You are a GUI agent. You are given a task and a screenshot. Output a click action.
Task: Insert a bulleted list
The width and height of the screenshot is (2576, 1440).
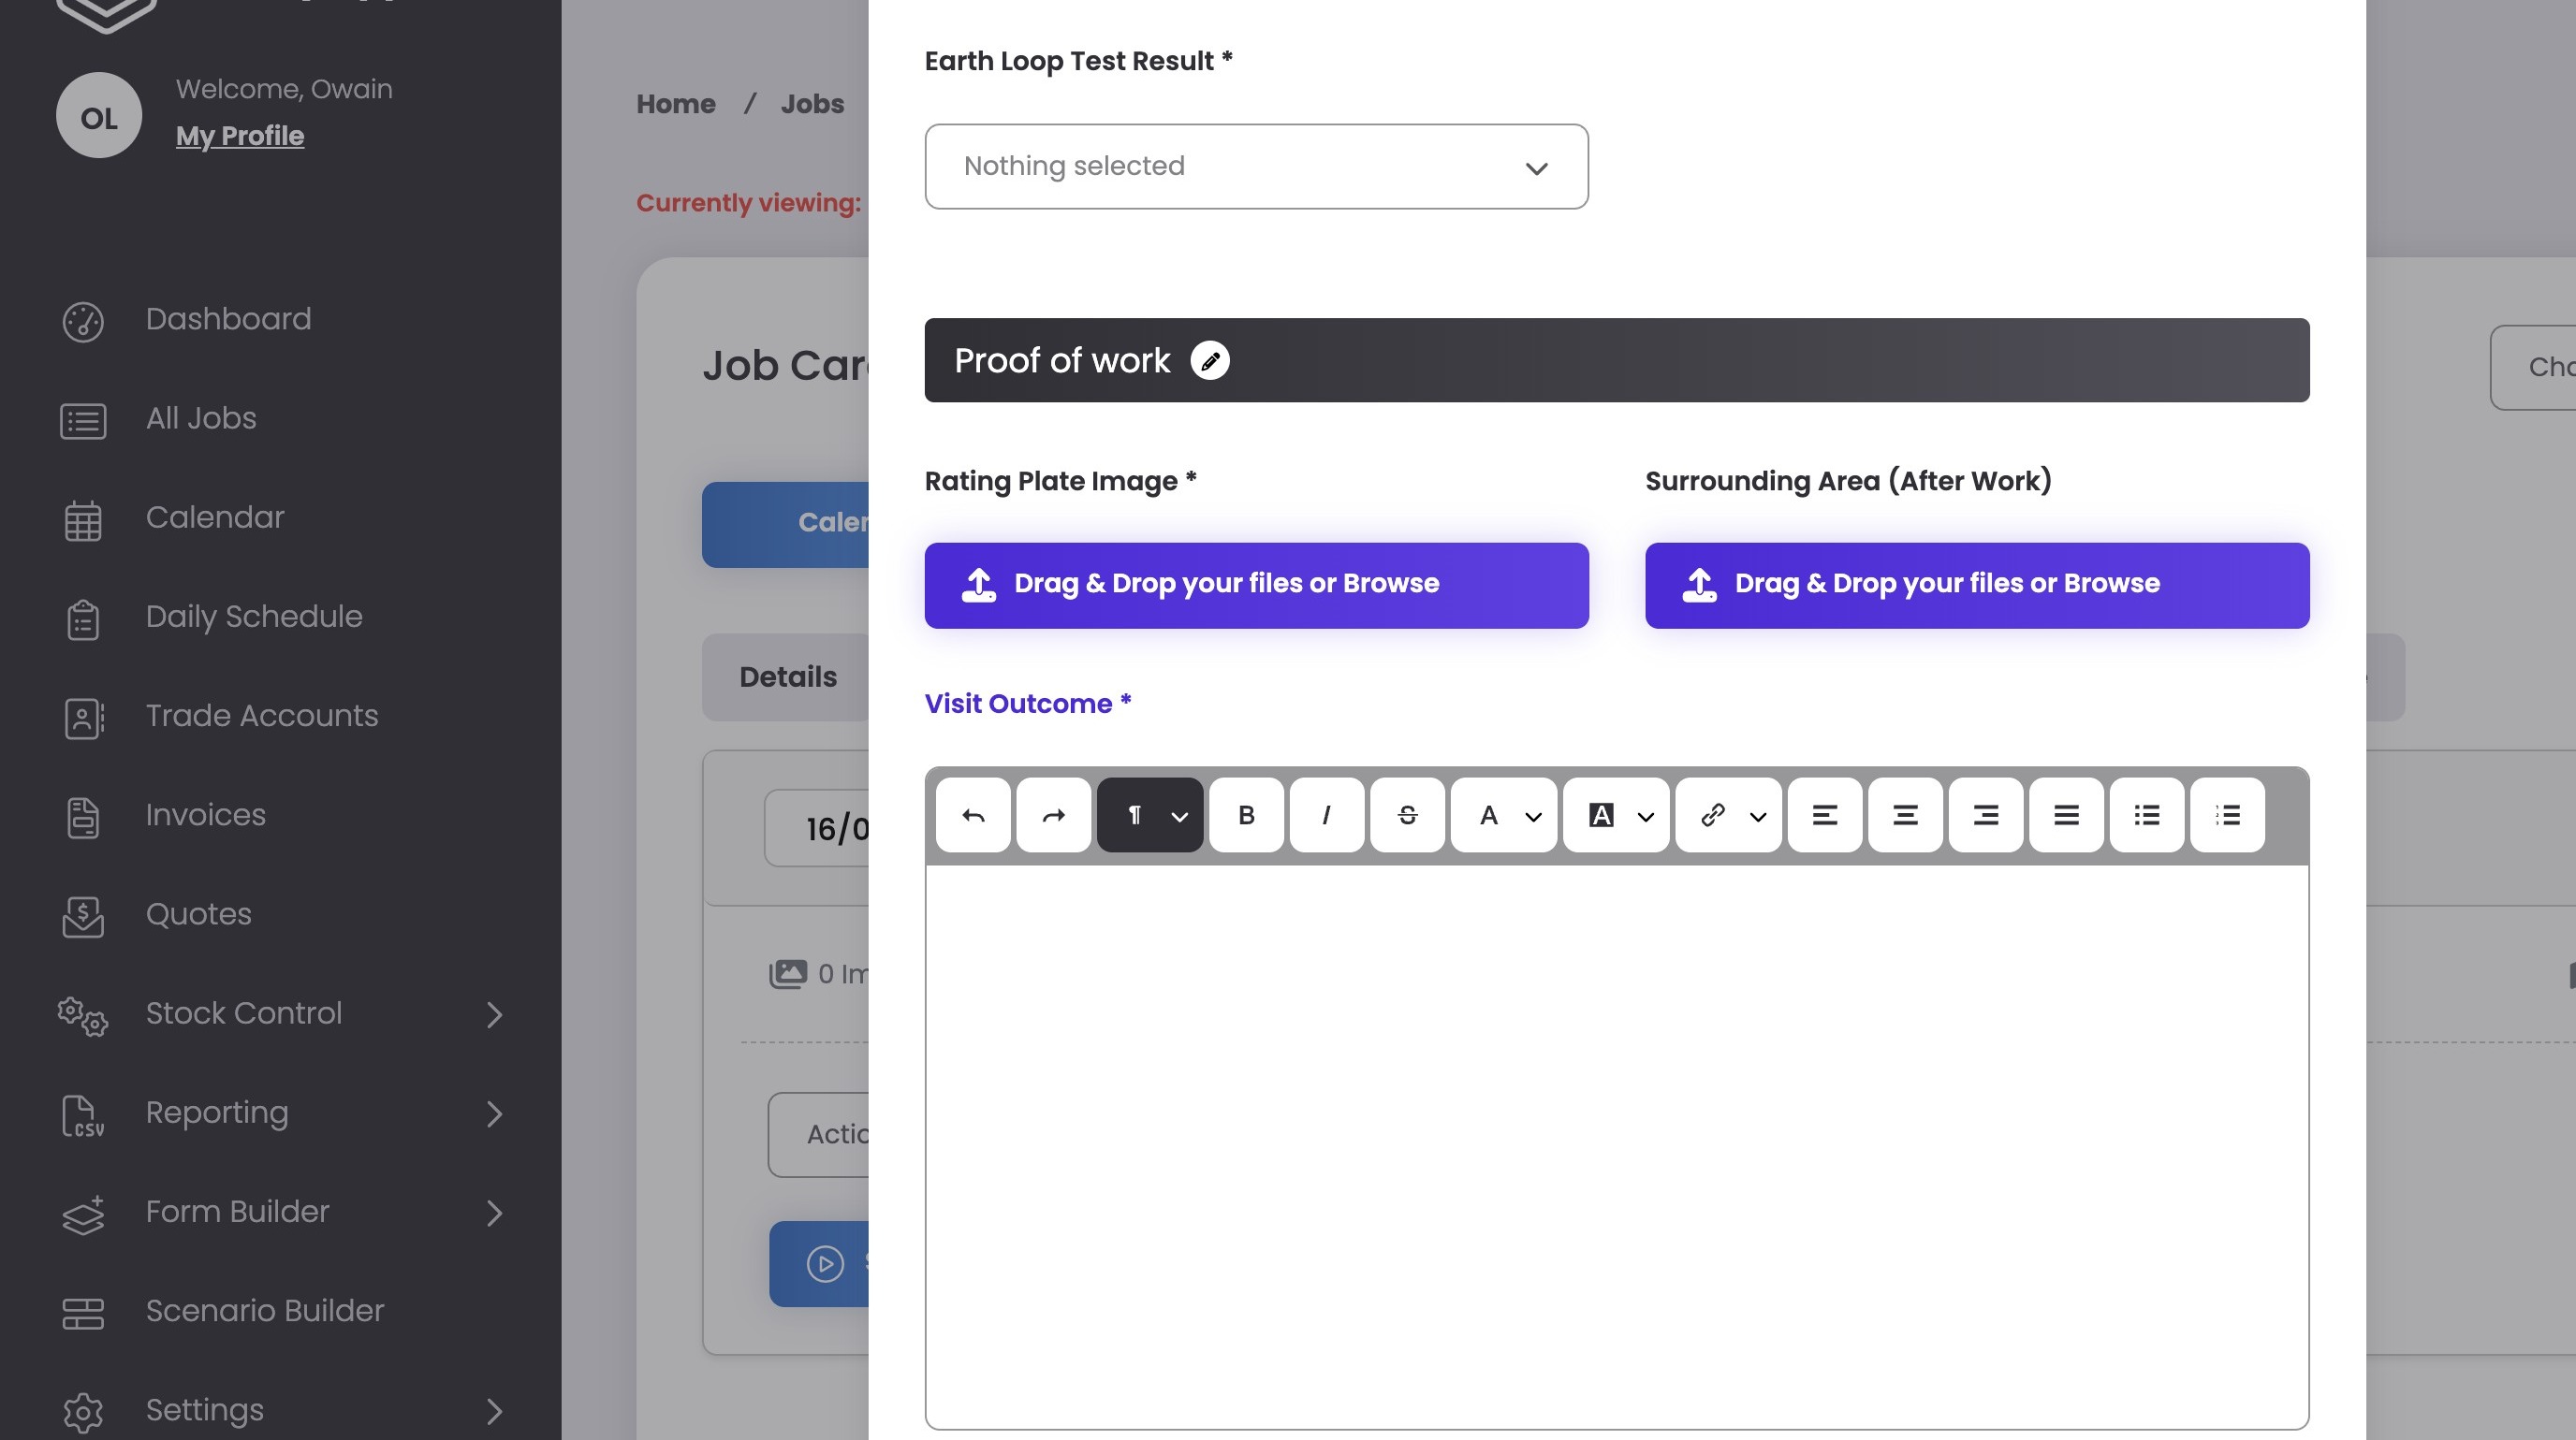coord(2146,815)
